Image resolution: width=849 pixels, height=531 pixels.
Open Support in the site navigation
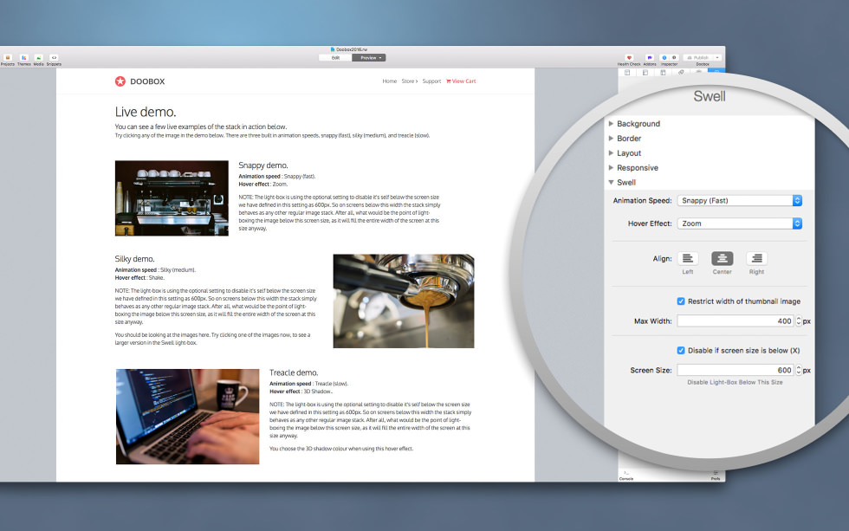click(x=431, y=81)
